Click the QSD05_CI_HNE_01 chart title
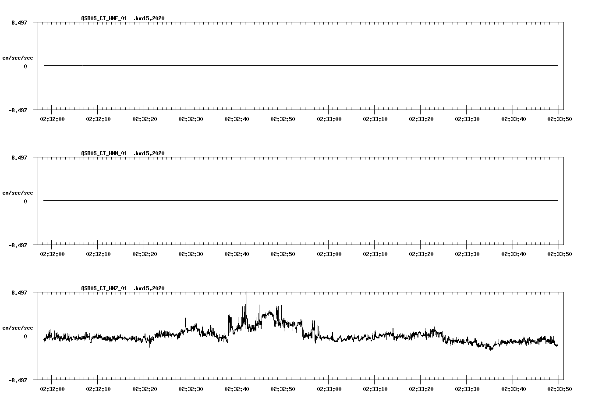Image resolution: width=595 pixels, height=405 pixels. pos(123,18)
